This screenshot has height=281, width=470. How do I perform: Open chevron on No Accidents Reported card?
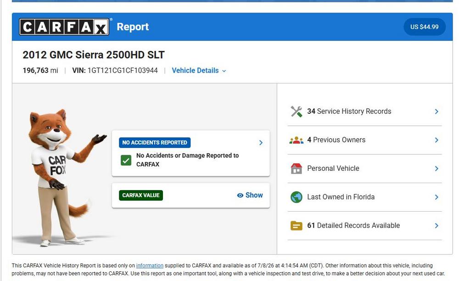tap(261, 143)
